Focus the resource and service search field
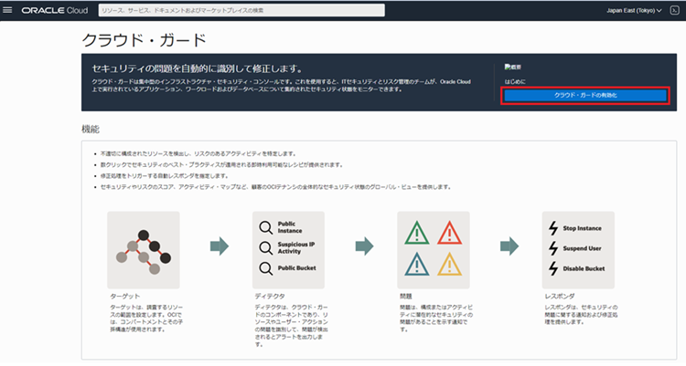The image size is (686, 366). (241, 10)
